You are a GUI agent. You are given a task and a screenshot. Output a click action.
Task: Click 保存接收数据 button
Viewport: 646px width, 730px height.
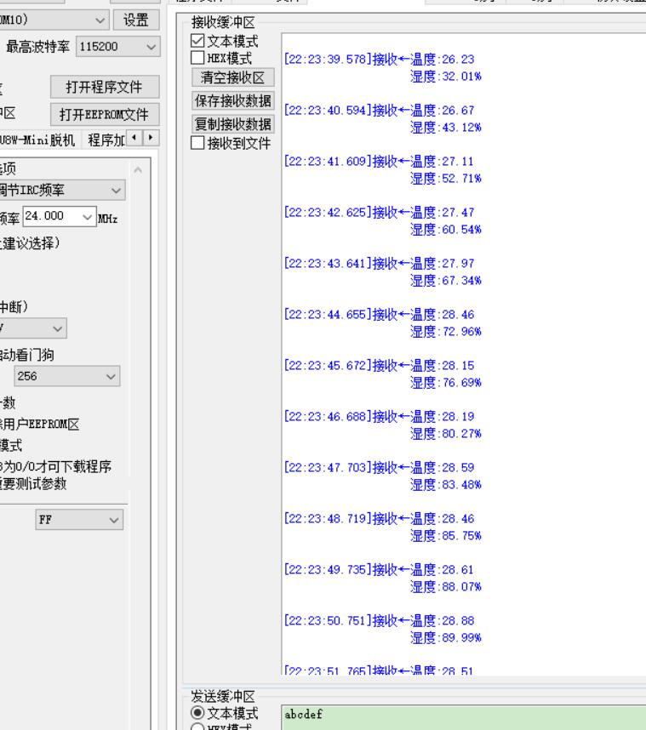click(x=233, y=100)
